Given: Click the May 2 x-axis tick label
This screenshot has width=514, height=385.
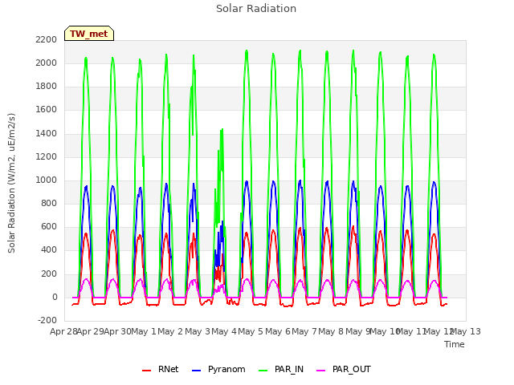Looking at the screenshot, I should point(170,331).
